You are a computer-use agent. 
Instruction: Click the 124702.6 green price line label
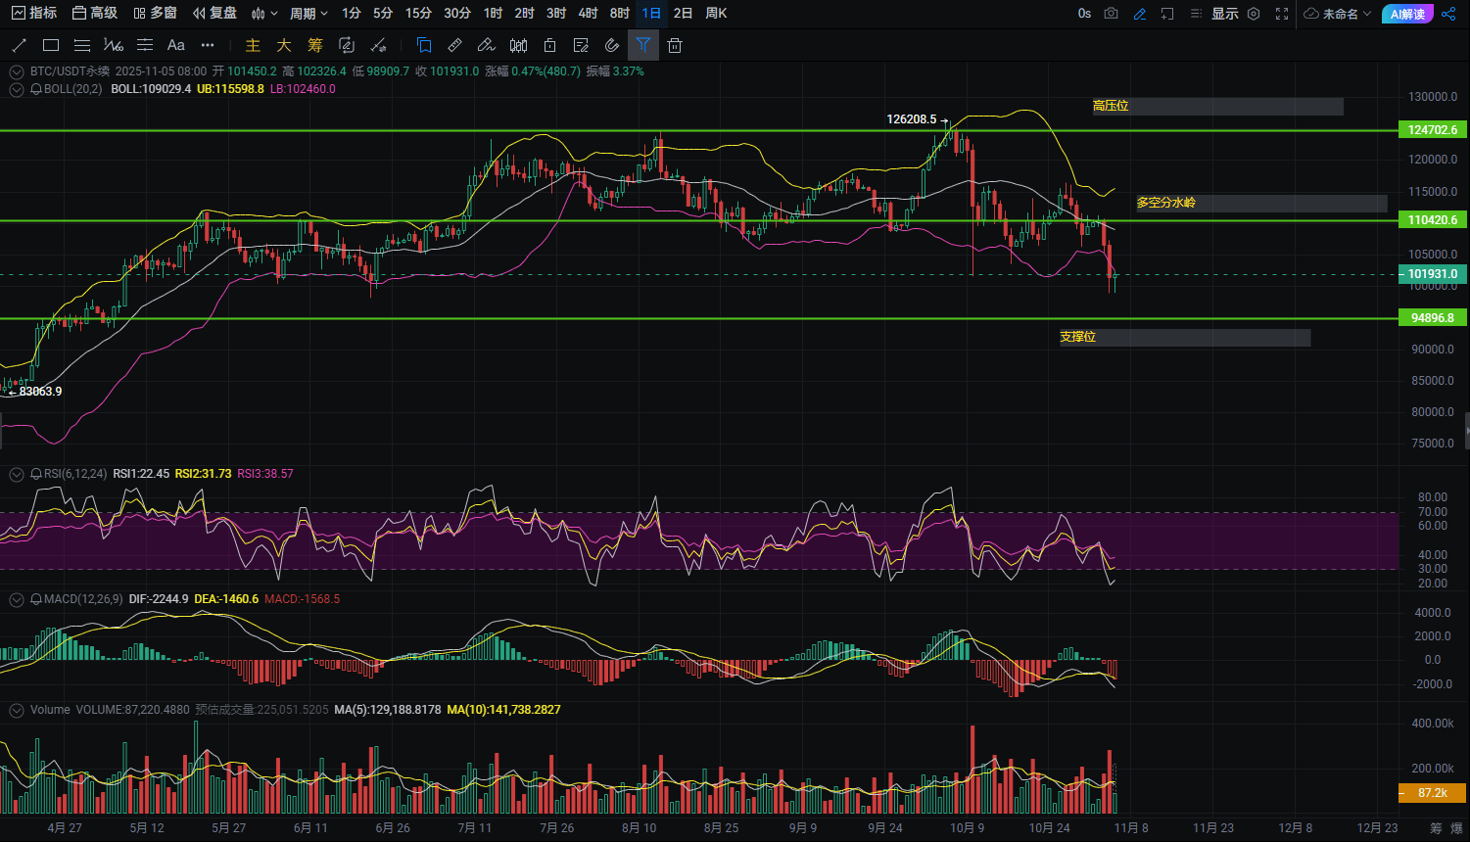pos(1432,130)
